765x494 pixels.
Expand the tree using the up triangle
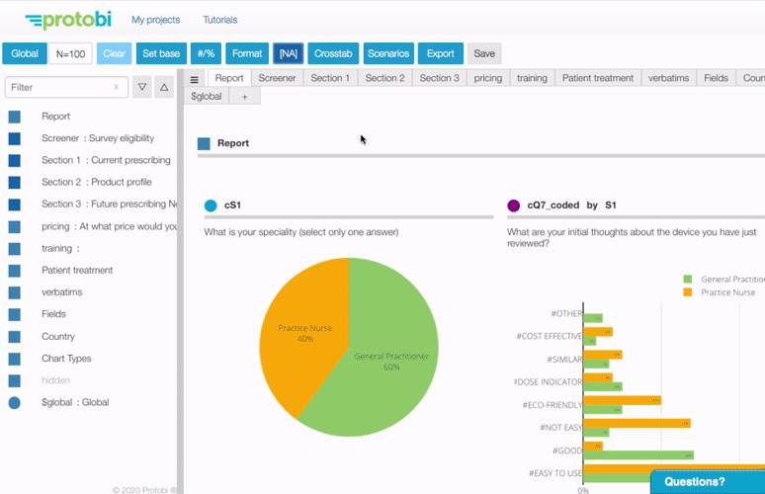coord(164,87)
